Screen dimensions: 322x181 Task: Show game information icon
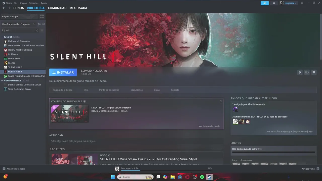click(307, 72)
